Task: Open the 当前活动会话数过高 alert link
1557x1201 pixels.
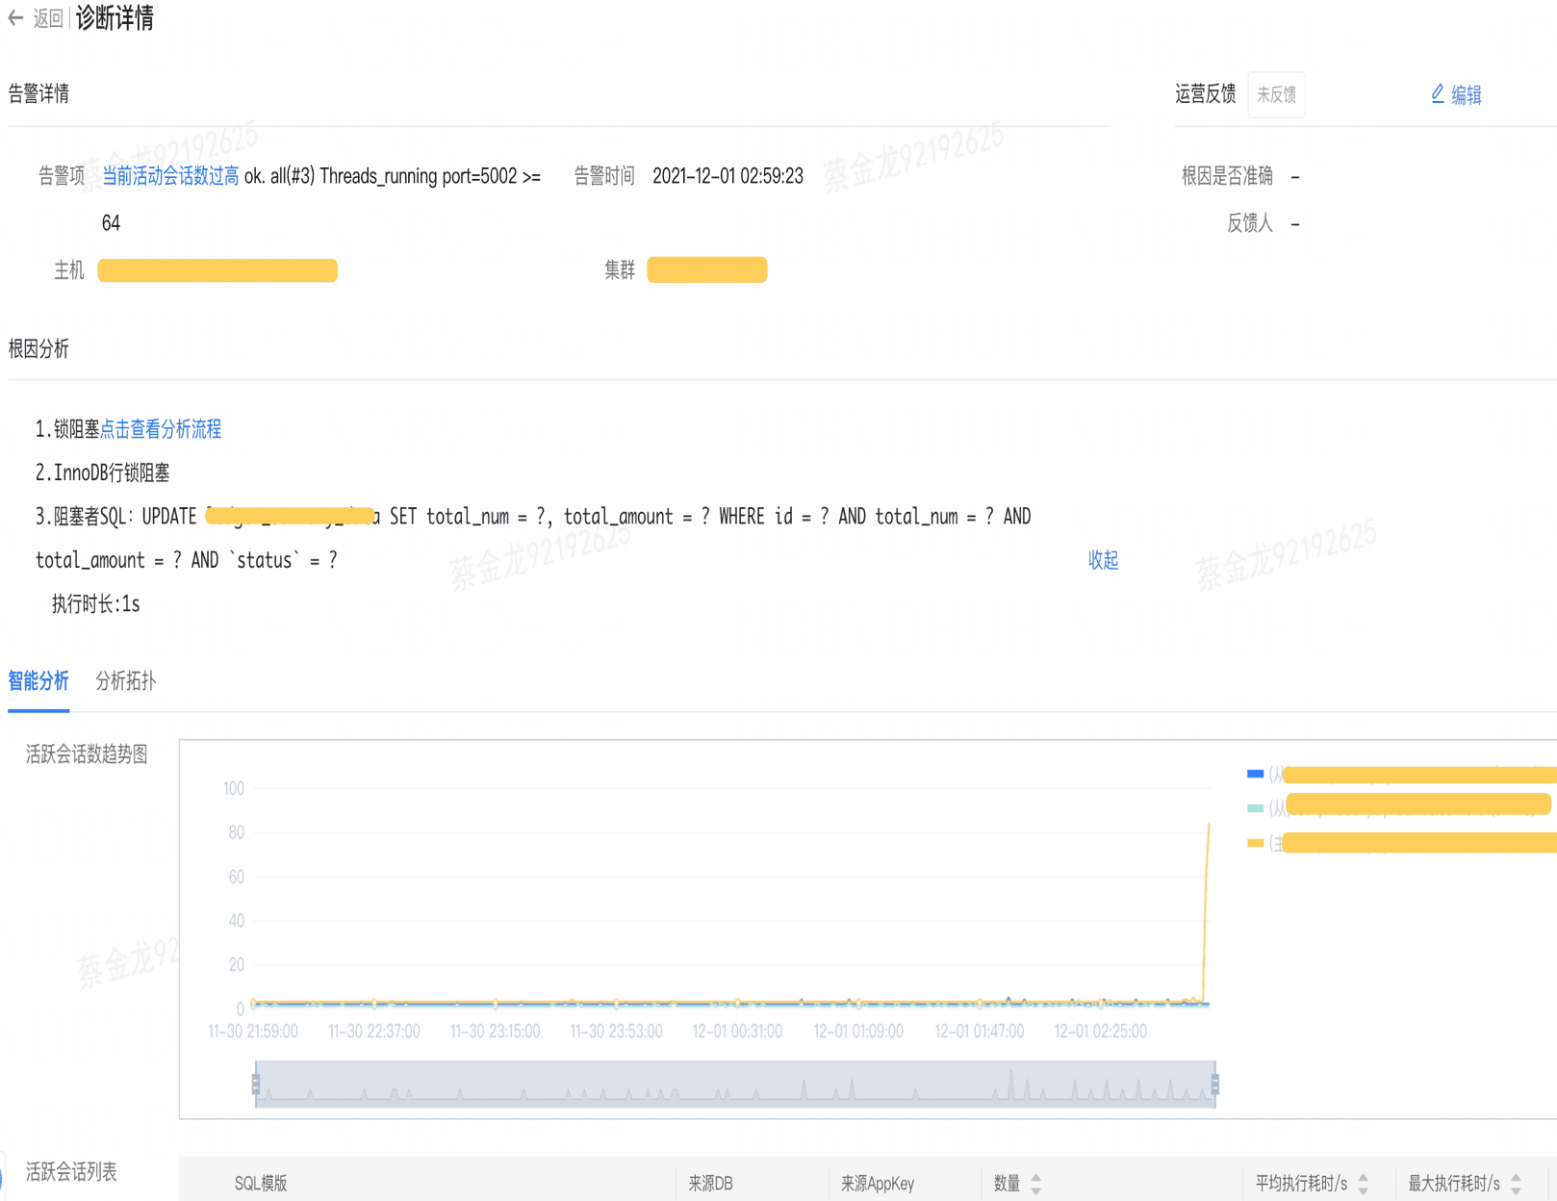Action: [x=170, y=176]
